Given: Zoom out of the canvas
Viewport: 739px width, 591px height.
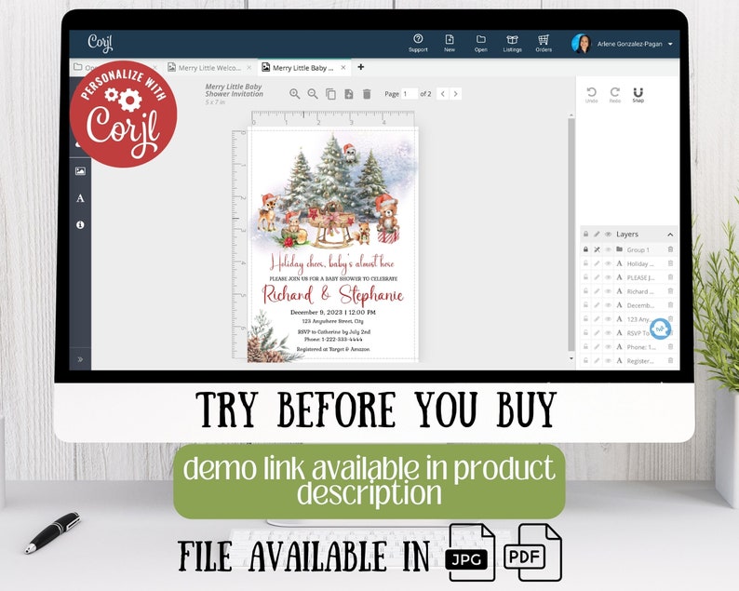Looking at the screenshot, I should click(x=313, y=94).
